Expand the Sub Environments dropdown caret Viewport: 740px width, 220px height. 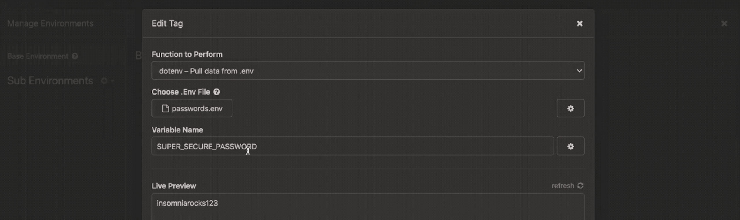pyautogui.click(x=112, y=81)
